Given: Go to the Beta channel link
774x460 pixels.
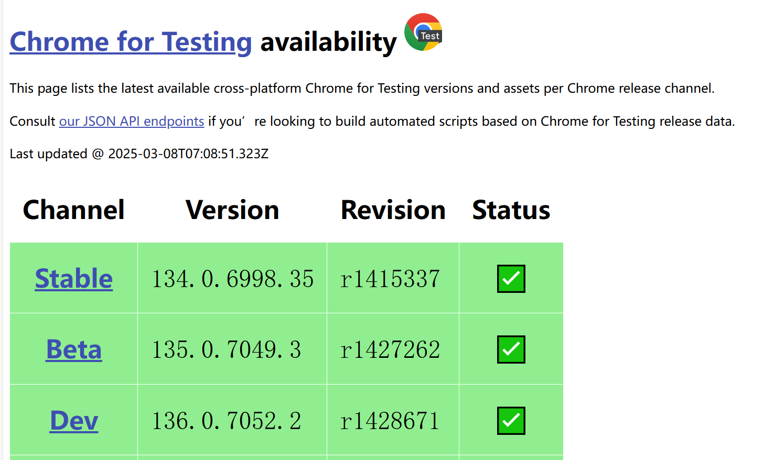Looking at the screenshot, I should tap(74, 349).
